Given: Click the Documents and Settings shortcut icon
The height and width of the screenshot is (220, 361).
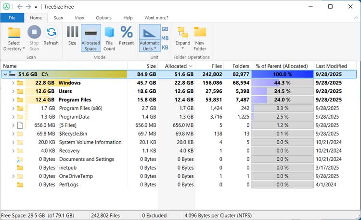Looking at the screenshot, I should tap(20, 159).
